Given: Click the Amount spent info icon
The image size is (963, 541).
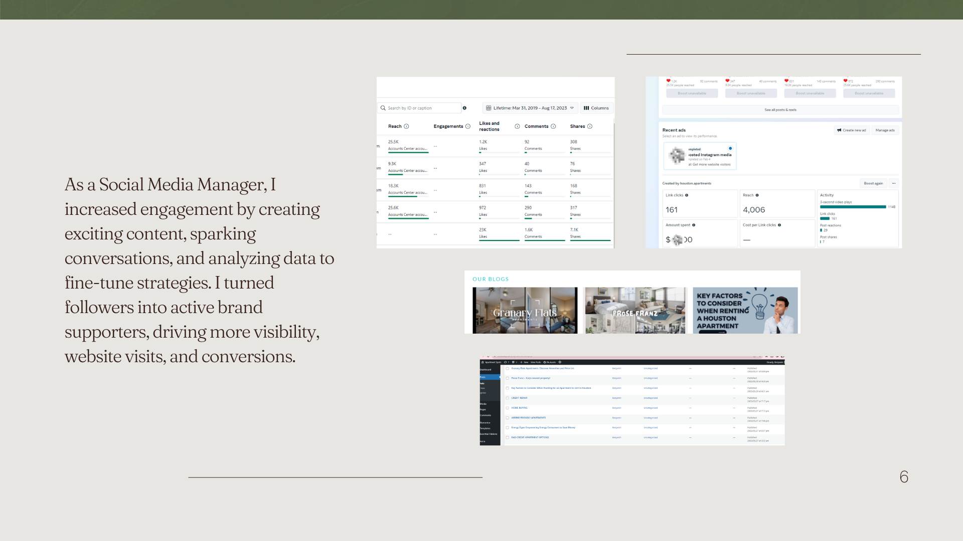Looking at the screenshot, I should click(x=694, y=225).
